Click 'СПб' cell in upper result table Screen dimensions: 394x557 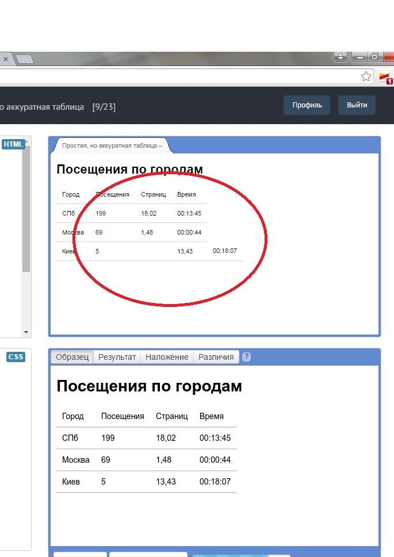pos(68,213)
